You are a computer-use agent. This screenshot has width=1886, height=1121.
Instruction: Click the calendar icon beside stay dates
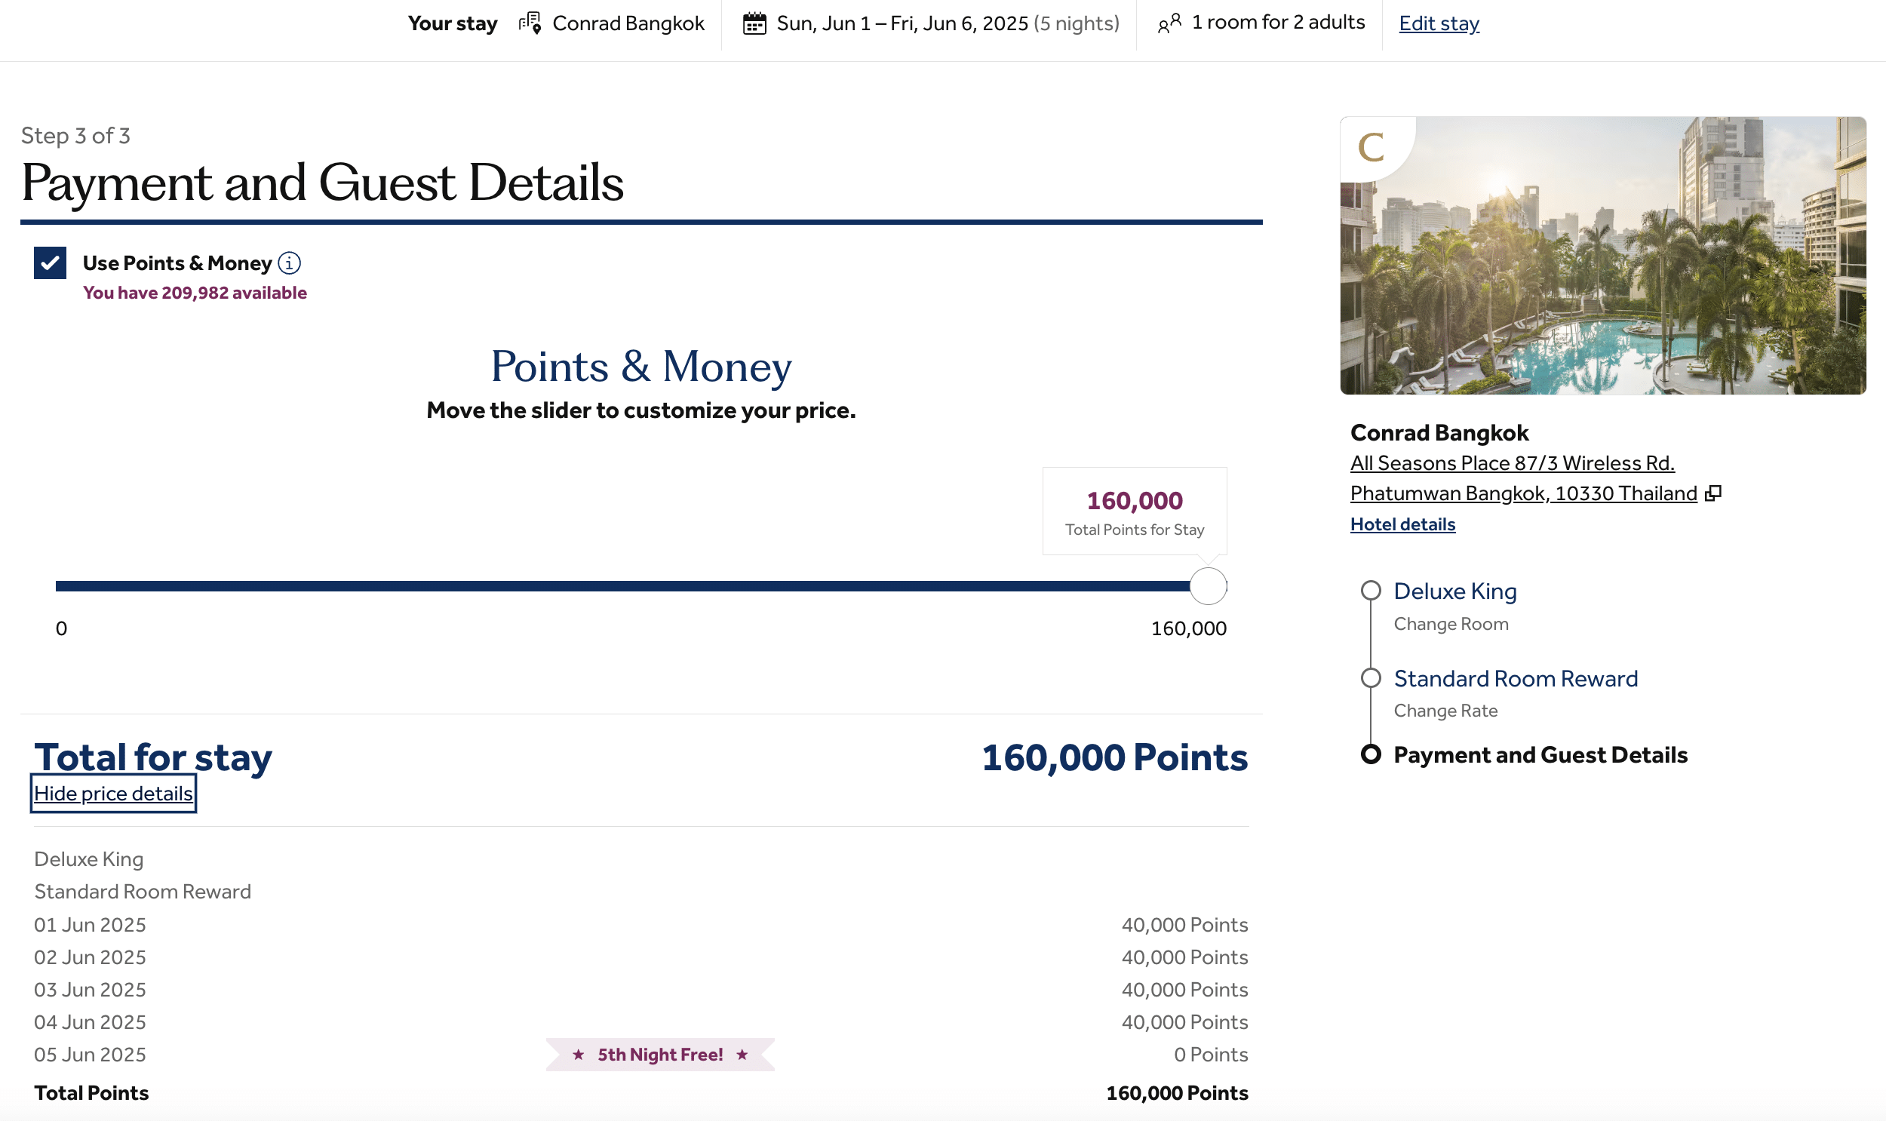click(x=754, y=23)
